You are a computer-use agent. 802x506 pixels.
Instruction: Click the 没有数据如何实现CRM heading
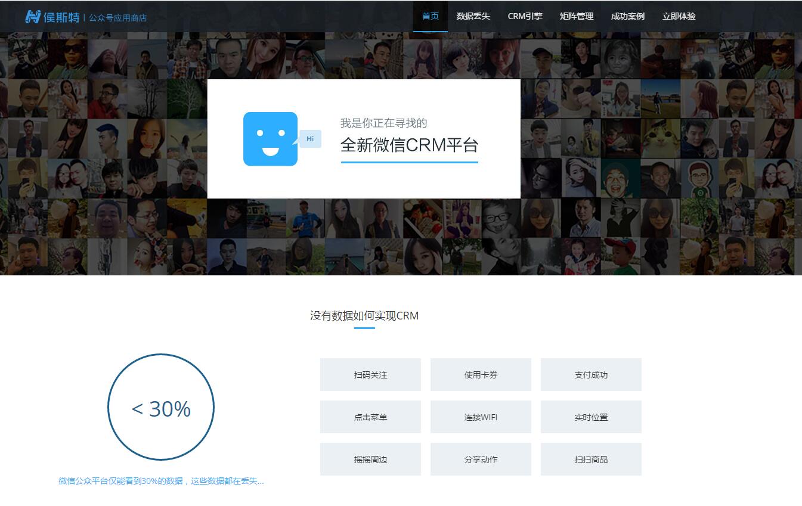click(364, 316)
